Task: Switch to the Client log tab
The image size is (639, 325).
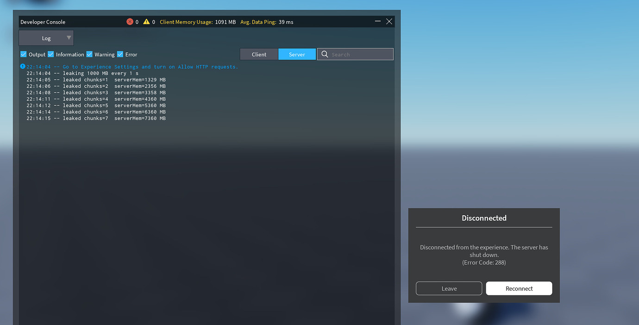Action: pos(259,54)
